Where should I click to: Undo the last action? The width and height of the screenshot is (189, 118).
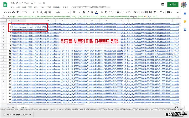5,12
